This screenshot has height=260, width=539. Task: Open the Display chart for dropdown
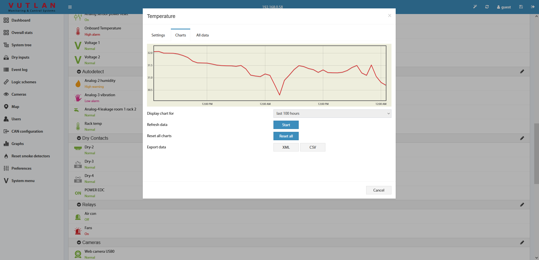coord(332,114)
